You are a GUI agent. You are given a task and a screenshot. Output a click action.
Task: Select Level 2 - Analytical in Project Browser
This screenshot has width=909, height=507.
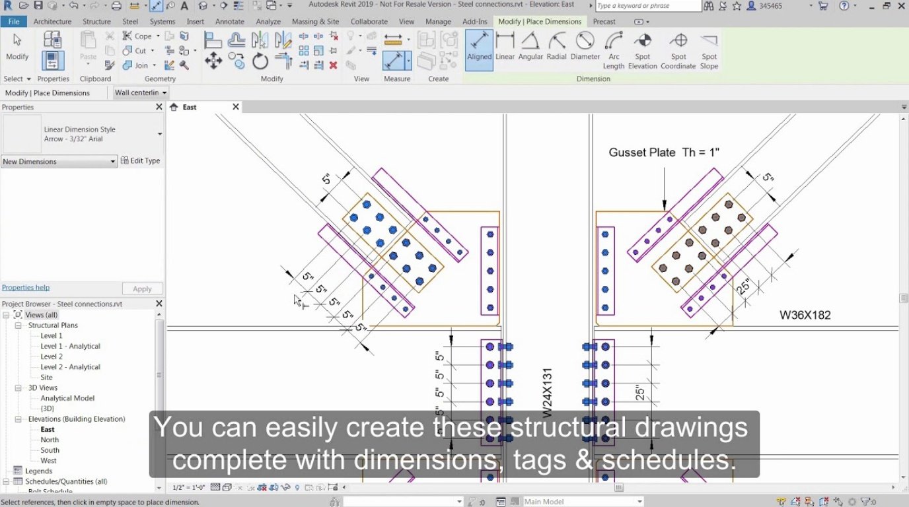pyautogui.click(x=70, y=367)
